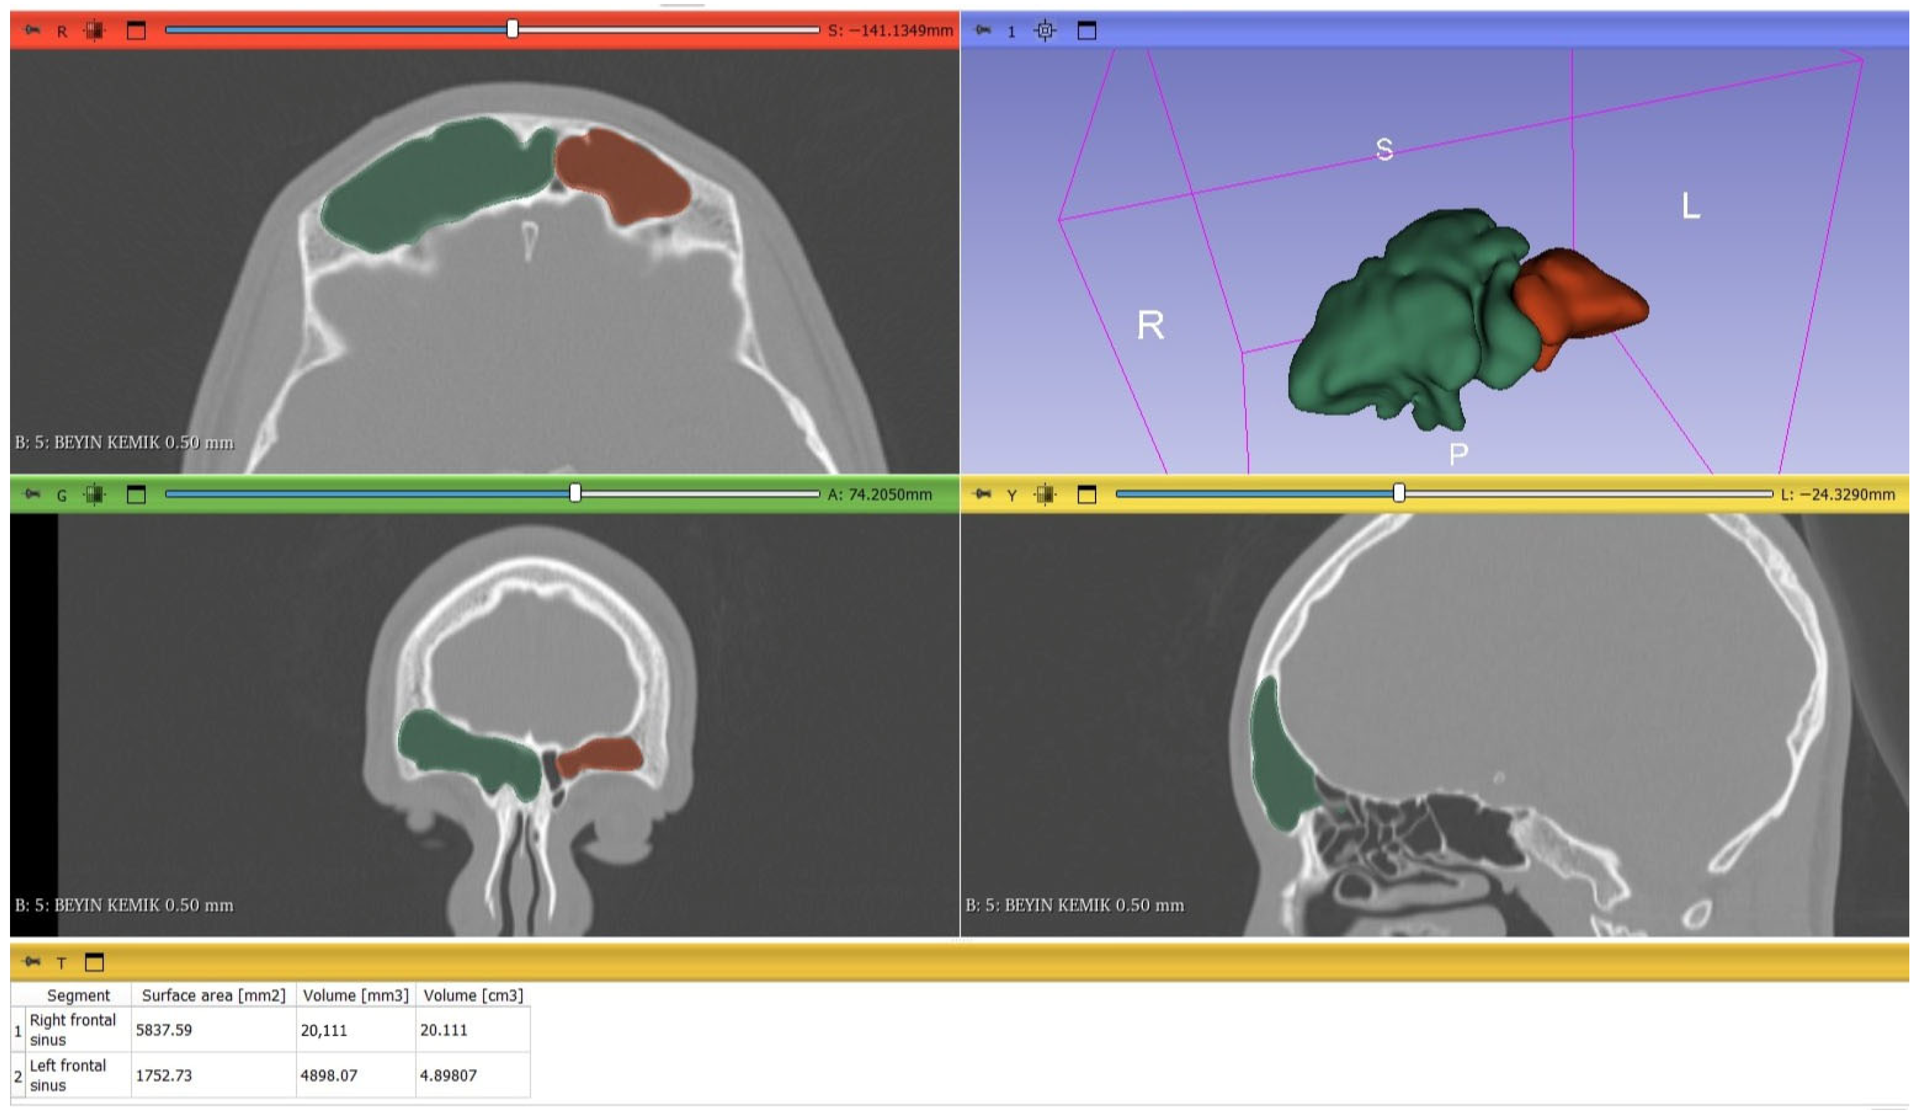Expand the Green slice view pin options
Image resolution: width=1922 pixels, height=1118 pixels.
tap(32, 495)
